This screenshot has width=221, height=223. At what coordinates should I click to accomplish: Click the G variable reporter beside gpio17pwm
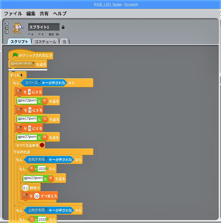(45, 119)
